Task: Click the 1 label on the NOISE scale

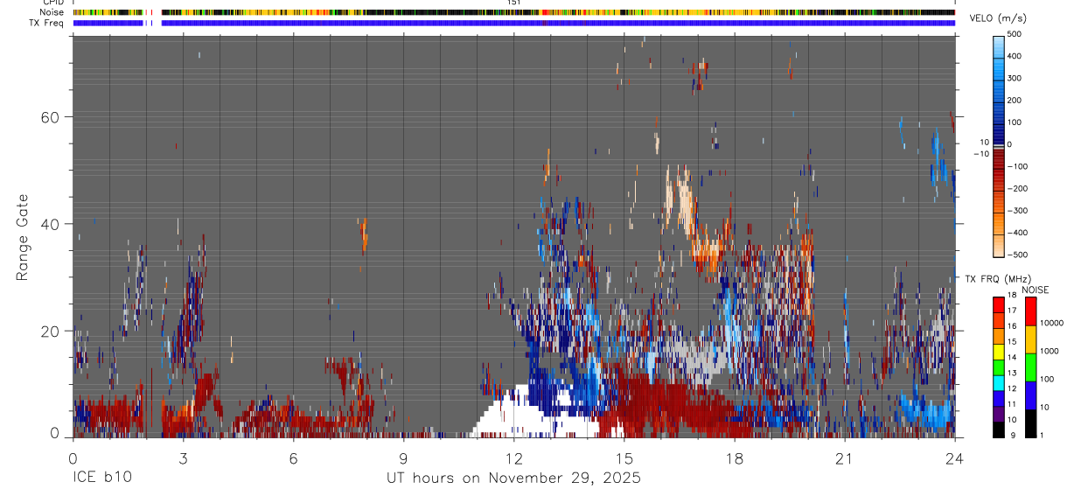Action: [1043, 437]
